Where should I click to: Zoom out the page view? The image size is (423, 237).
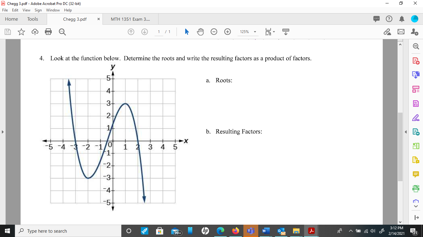tap(214, 31)
